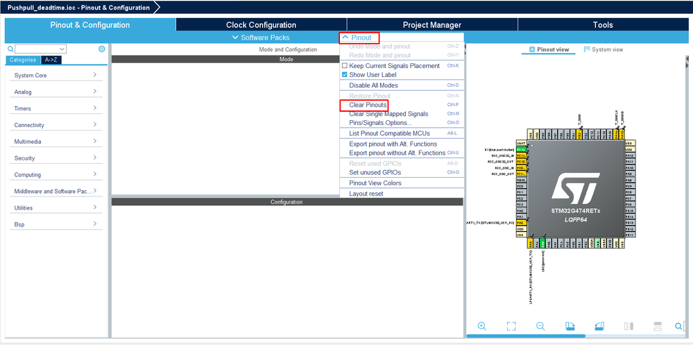Open settings gear in categories panel
The image size is (693, 345).
click(102, 49)
